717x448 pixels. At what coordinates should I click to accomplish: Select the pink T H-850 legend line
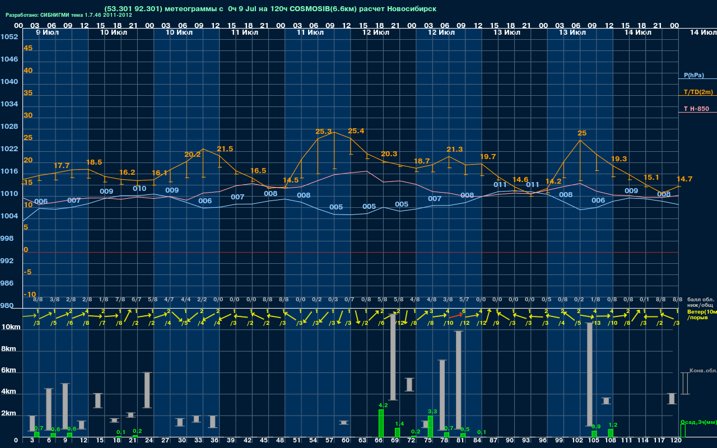pos(697,113)
